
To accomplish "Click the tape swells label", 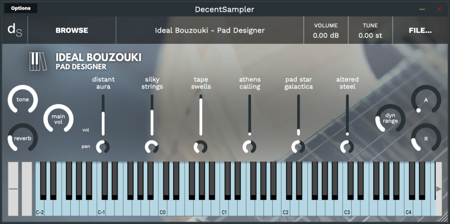I will coord(201,83).
